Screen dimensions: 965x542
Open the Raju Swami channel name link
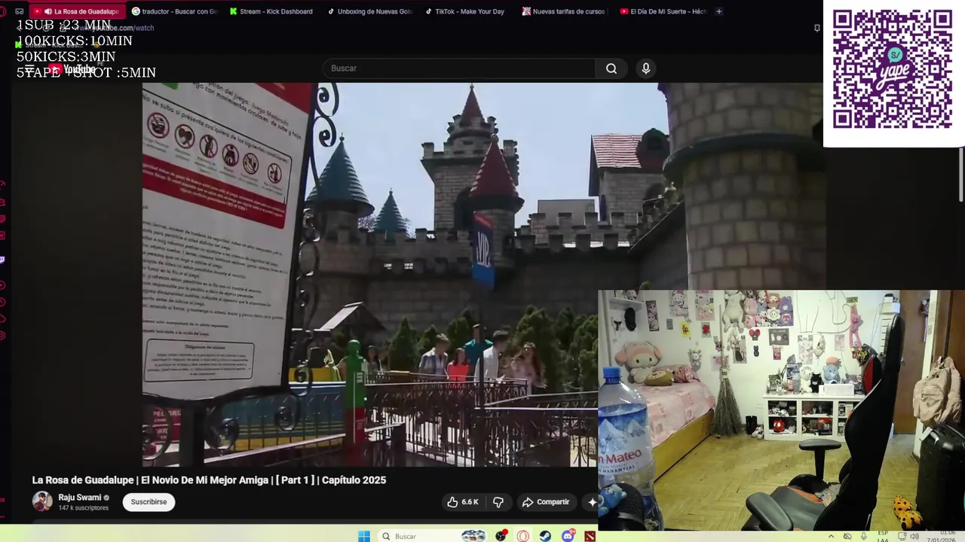point(80,498)
